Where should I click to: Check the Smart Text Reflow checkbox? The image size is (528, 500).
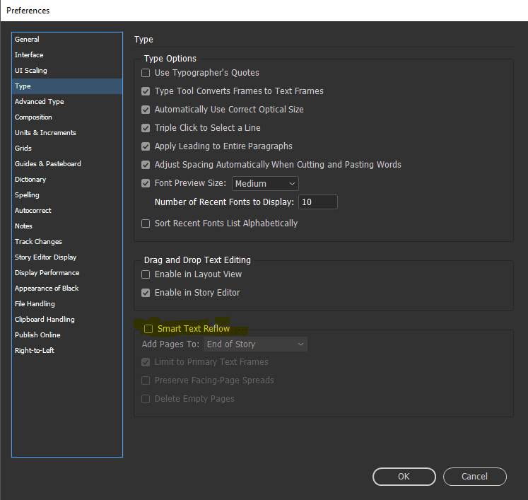click(x=148, y=329)
